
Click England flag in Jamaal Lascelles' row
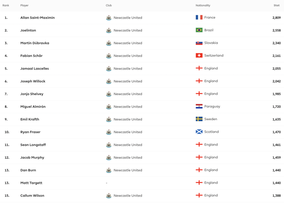pos(199,68)
